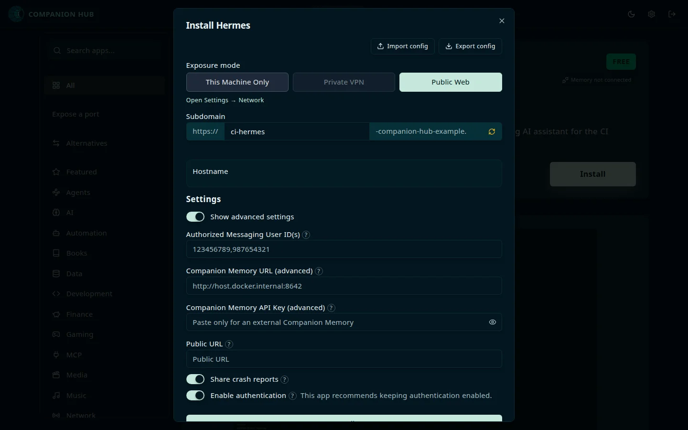The width and height of the screenshot is (688, 430).
Task: Reveal API key with the eye icon
Action: [493, 322]
